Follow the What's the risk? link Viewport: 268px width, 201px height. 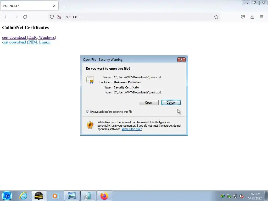pos(132,129)
